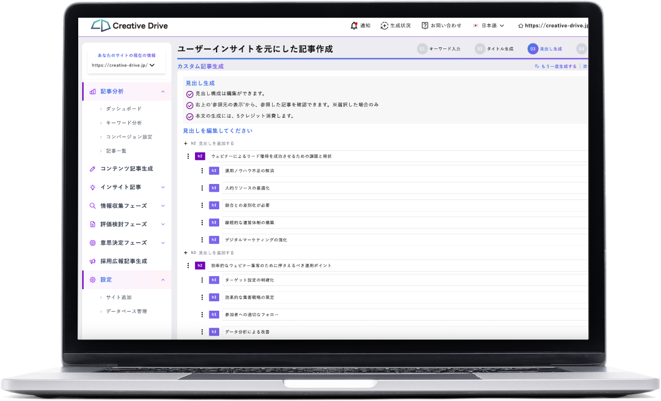Collapse the 記事分析 section chevron
The width and height of the screenshot is (661, 401).
pyautogui.click(x=162, y=91)
